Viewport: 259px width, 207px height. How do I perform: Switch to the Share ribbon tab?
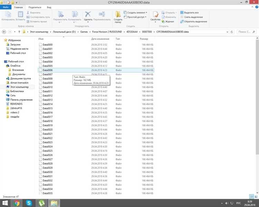[35, 7]
